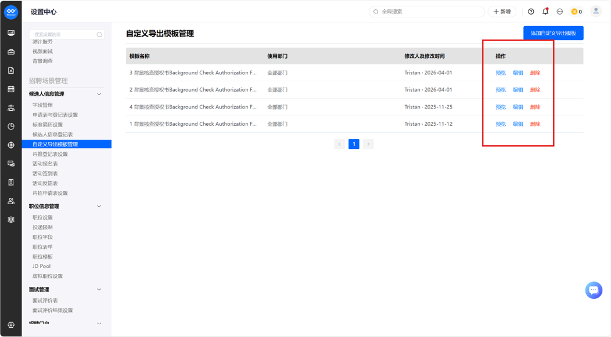Collapse the 面试管理 section
Viewport: 611px width, 337px height.
[x=99, y=289]
